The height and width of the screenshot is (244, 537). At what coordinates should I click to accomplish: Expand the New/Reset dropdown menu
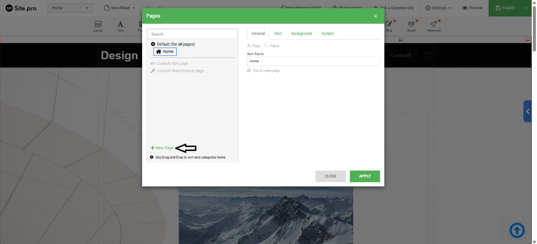click(119, 8)
